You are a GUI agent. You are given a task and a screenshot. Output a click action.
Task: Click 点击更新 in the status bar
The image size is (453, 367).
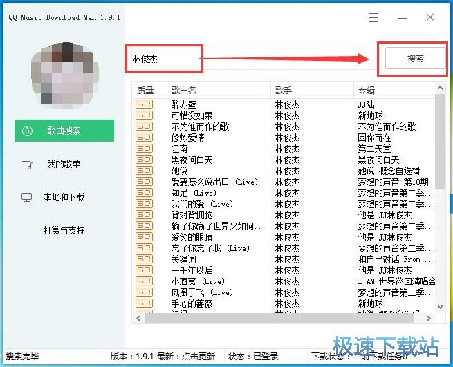point(198,357)
